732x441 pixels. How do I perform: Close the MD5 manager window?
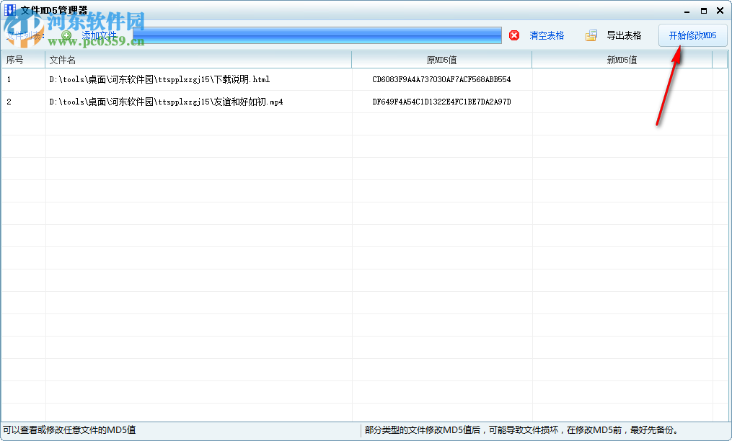click(x=720, y=11)
